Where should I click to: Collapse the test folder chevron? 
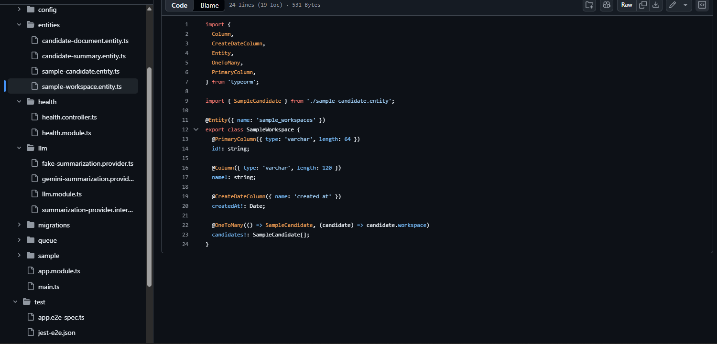[15, 302]
